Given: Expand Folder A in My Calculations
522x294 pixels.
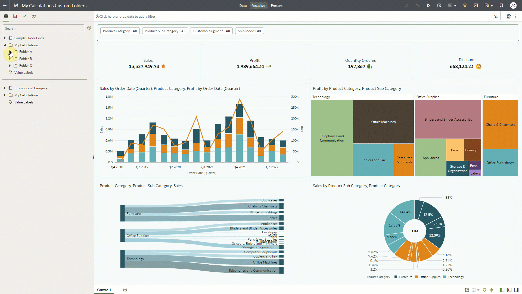Looking at the screenshot, I should coord(10,51).
